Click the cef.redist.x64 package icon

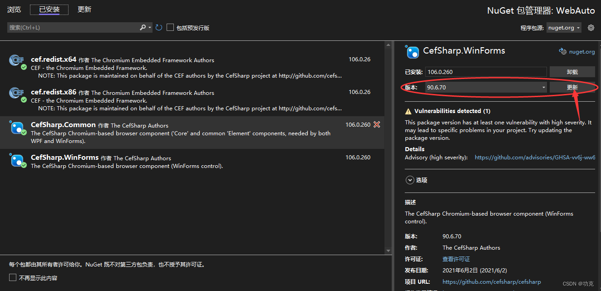coord(17,61)
